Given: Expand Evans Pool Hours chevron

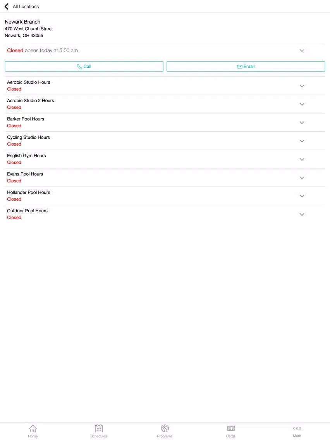Looking at the screenshot, I should pos(302,178).
